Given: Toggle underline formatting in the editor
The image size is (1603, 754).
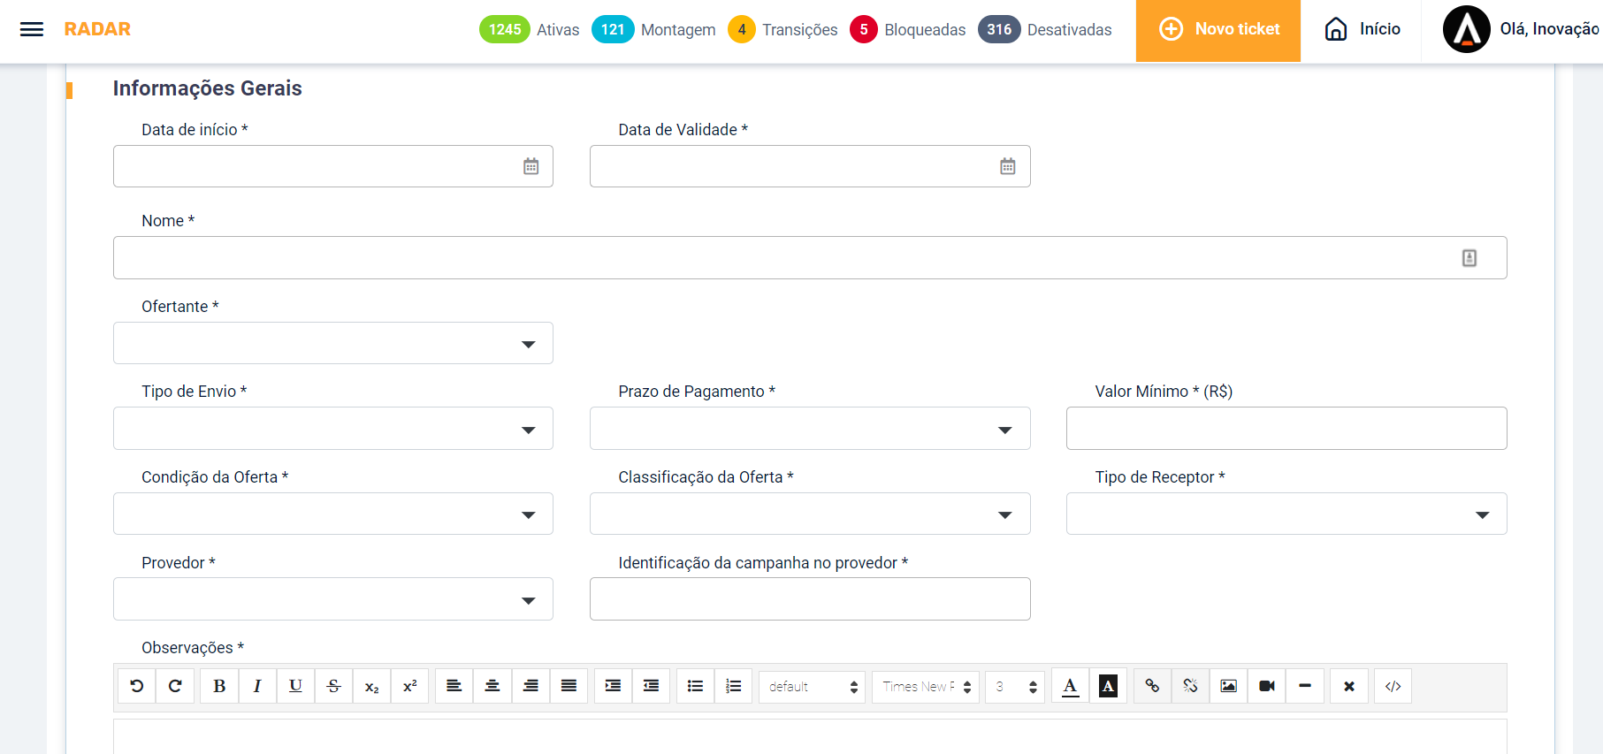Looking at the screenshot, I should coord(295,686).
